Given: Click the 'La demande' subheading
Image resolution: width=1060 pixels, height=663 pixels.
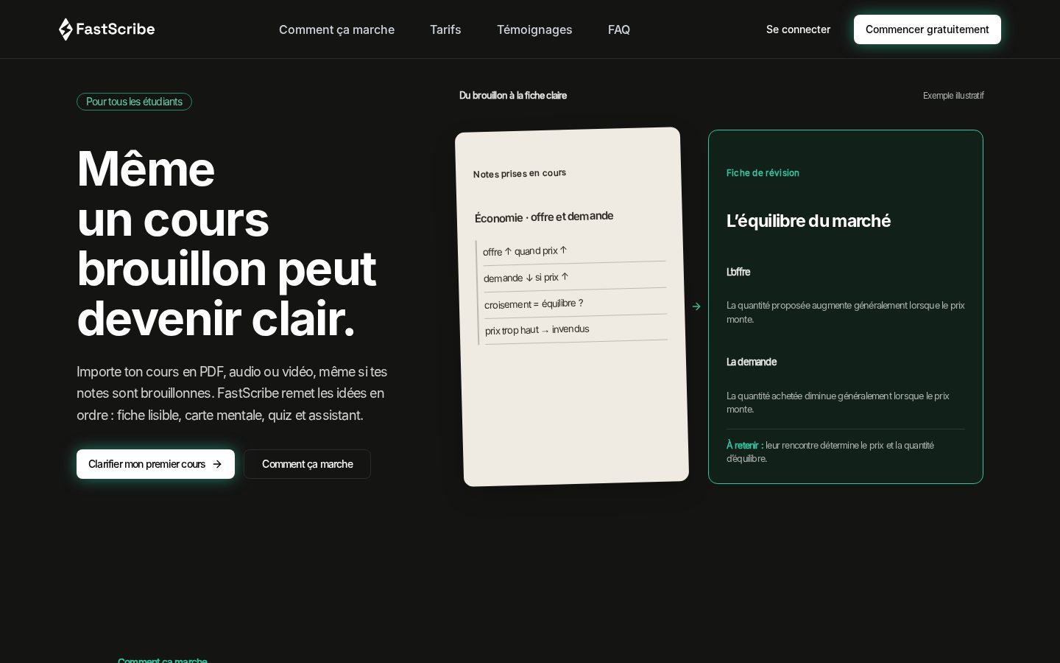Looking at the screenshot, I should (752, 362).
